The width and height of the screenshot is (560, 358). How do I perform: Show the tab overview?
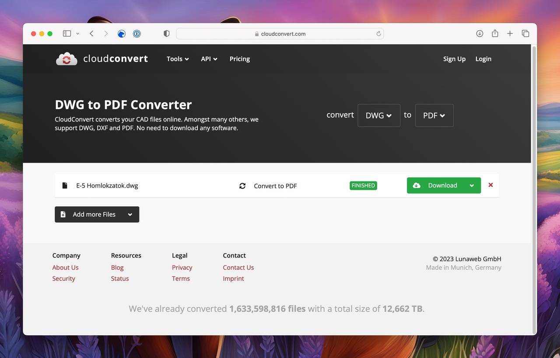coord(525,34)
